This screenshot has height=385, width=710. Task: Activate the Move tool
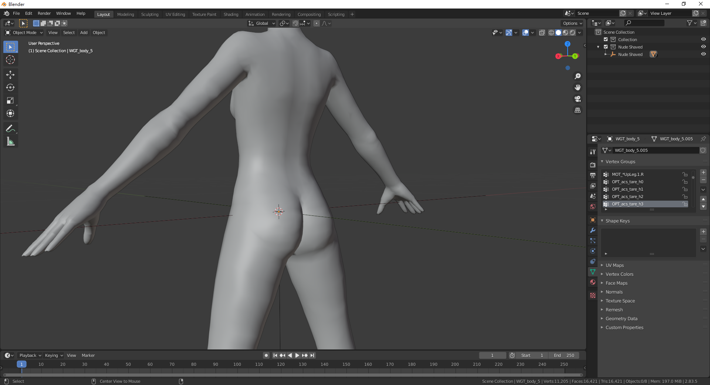(10, 75)
